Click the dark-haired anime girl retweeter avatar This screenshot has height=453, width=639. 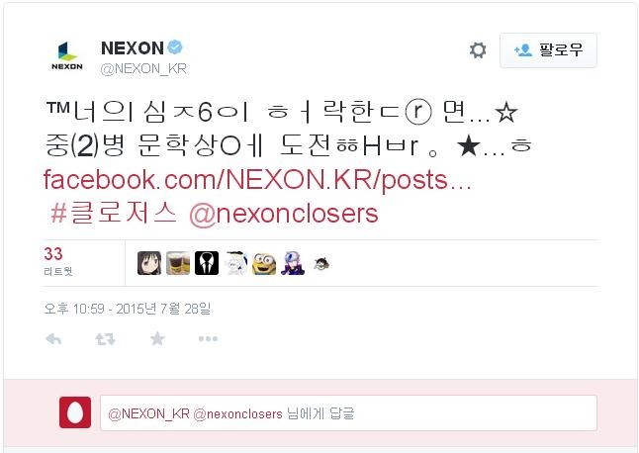(x=149, y=263)
